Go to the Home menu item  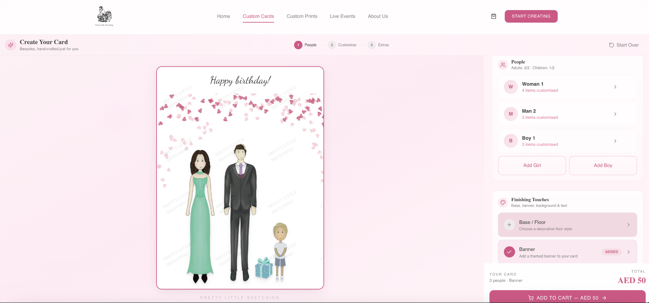(x=223, y=16)
